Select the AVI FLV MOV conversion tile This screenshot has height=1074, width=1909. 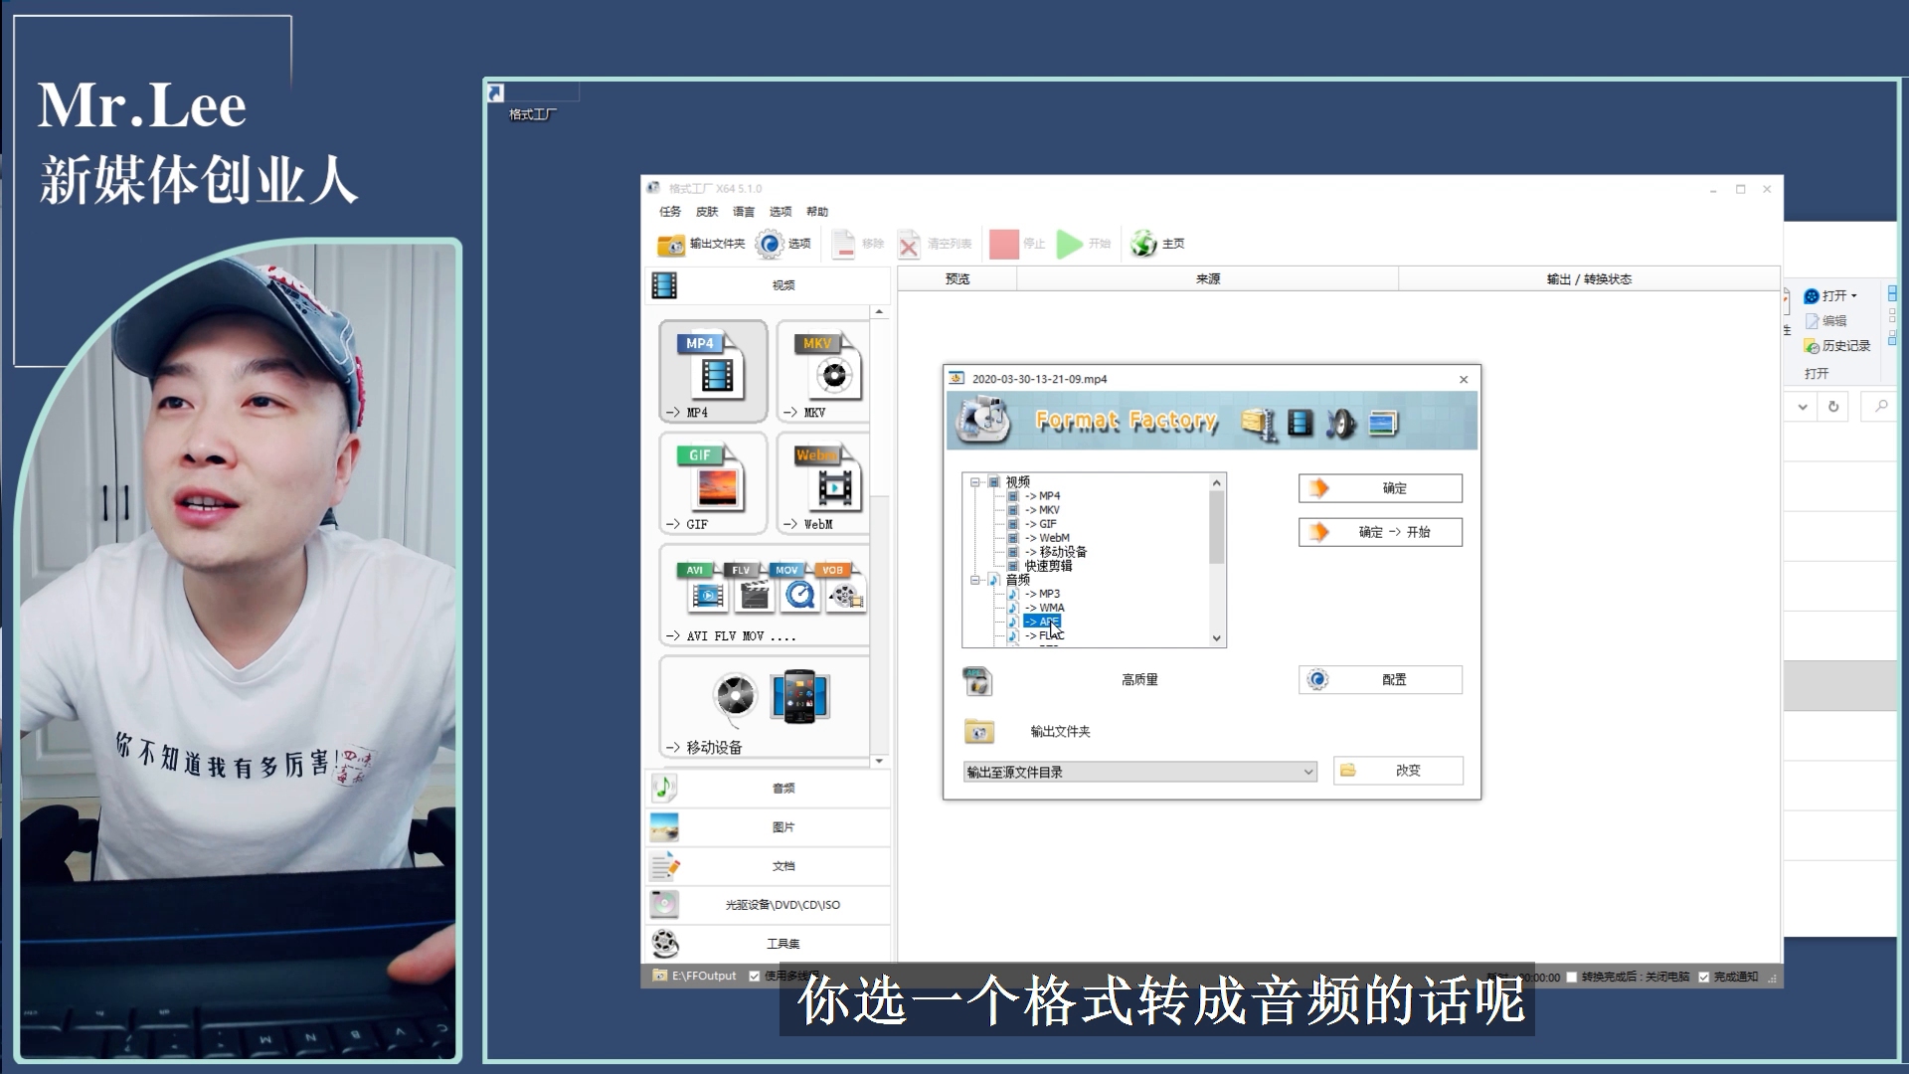click(765, 595)
